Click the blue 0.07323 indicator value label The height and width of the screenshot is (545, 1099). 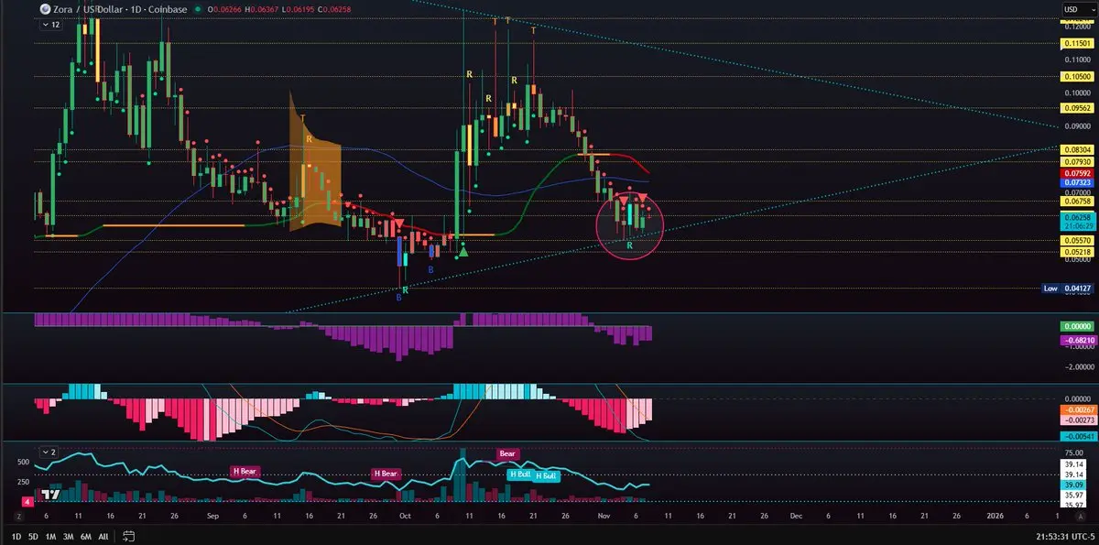tap(1076, 182)
